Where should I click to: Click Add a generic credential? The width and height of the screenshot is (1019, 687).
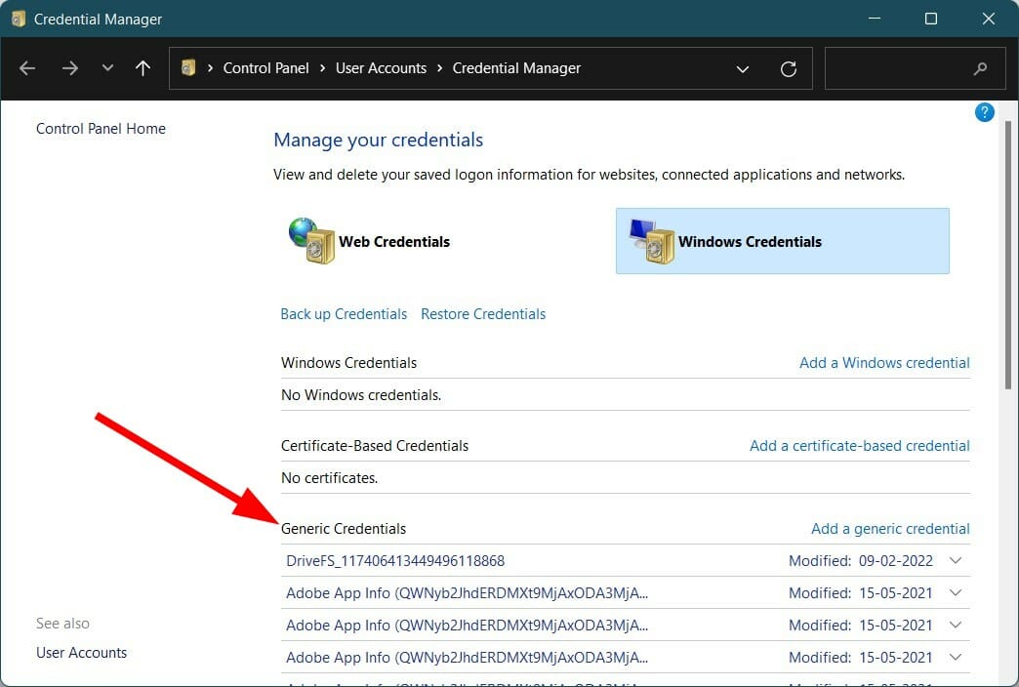[x=889, y=528]
